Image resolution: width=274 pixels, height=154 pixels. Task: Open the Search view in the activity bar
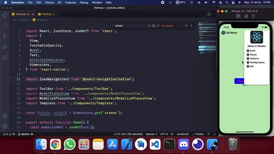pyautogui.click(x=5, y=26)
